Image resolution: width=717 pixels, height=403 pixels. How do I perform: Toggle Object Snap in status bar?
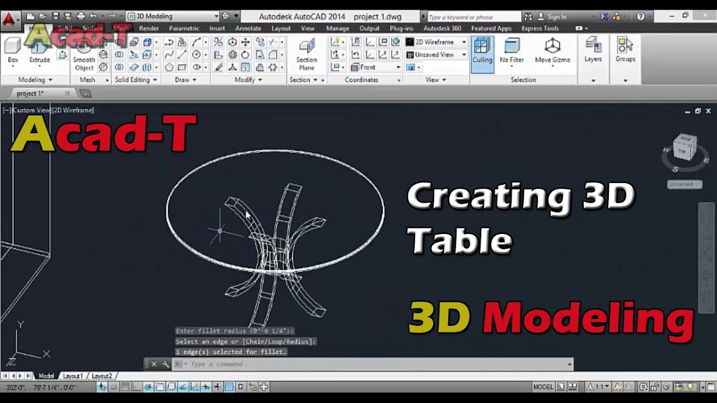coord(160,387)
